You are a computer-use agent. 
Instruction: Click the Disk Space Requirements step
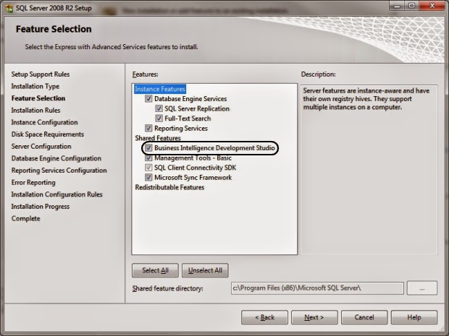click(x=48, y=134)
